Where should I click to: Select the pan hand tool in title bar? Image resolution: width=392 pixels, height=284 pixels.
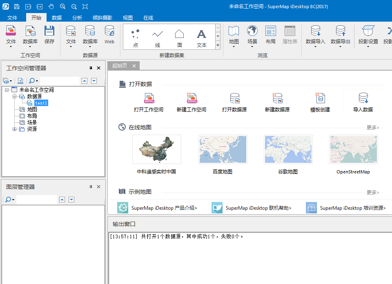[51, 7]
